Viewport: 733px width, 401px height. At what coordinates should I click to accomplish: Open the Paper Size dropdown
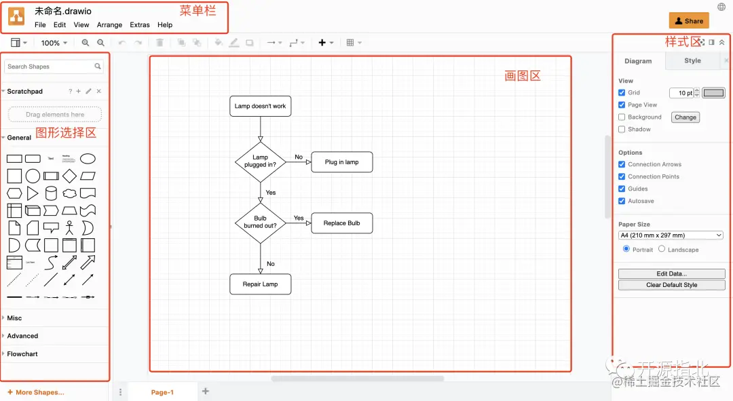click(671, 235)
